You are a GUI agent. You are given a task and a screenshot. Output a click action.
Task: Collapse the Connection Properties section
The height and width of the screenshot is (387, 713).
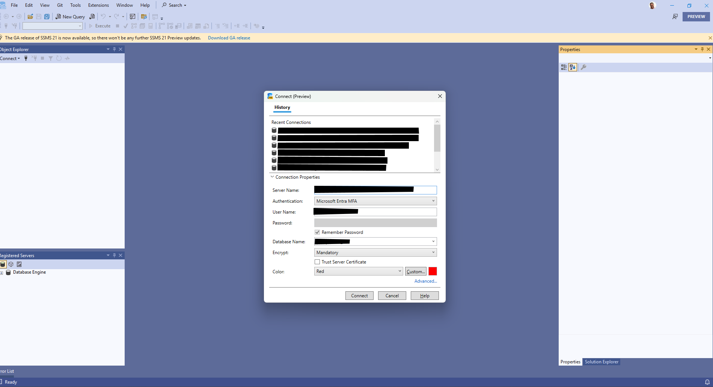tap(272, 177)
